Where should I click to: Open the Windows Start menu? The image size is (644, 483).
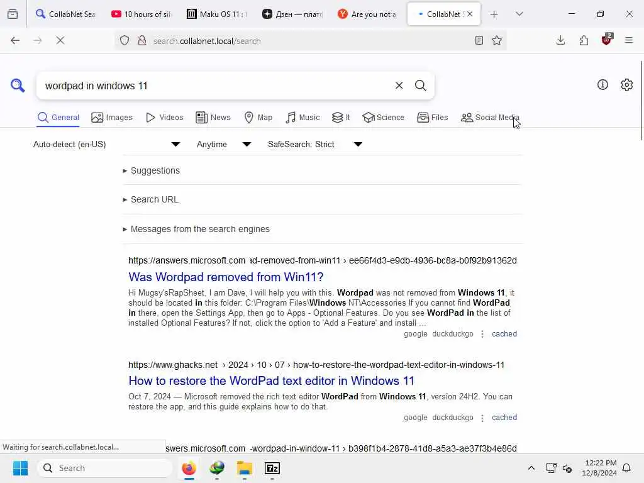[x=20, y=468]
